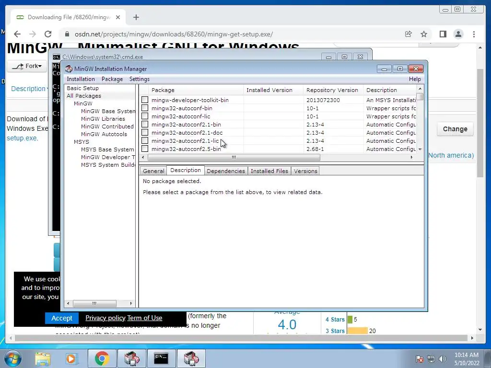The image size is (491, 368).
Task: Open the Settings menu
Action: click(140, 79)
